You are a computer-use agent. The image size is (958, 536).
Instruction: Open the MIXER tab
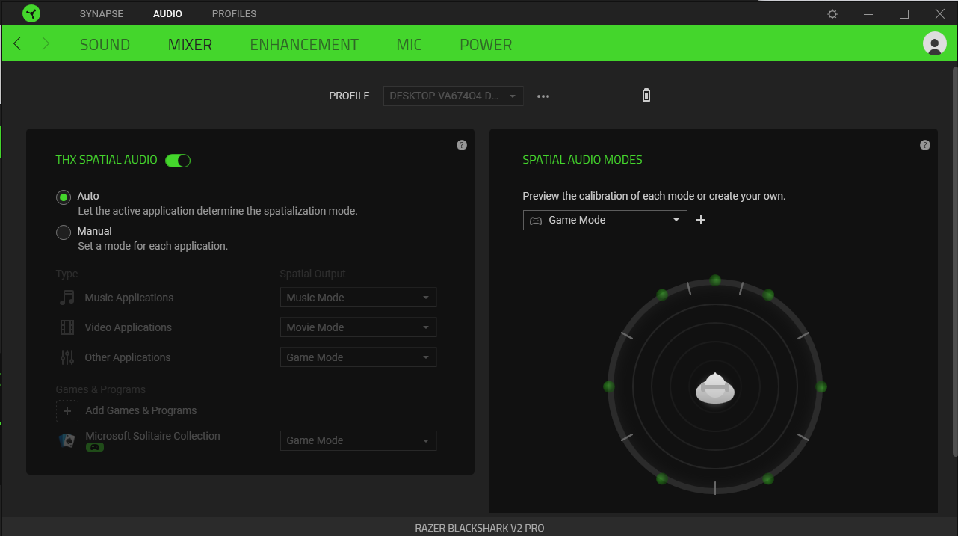[x=190, y=45]
